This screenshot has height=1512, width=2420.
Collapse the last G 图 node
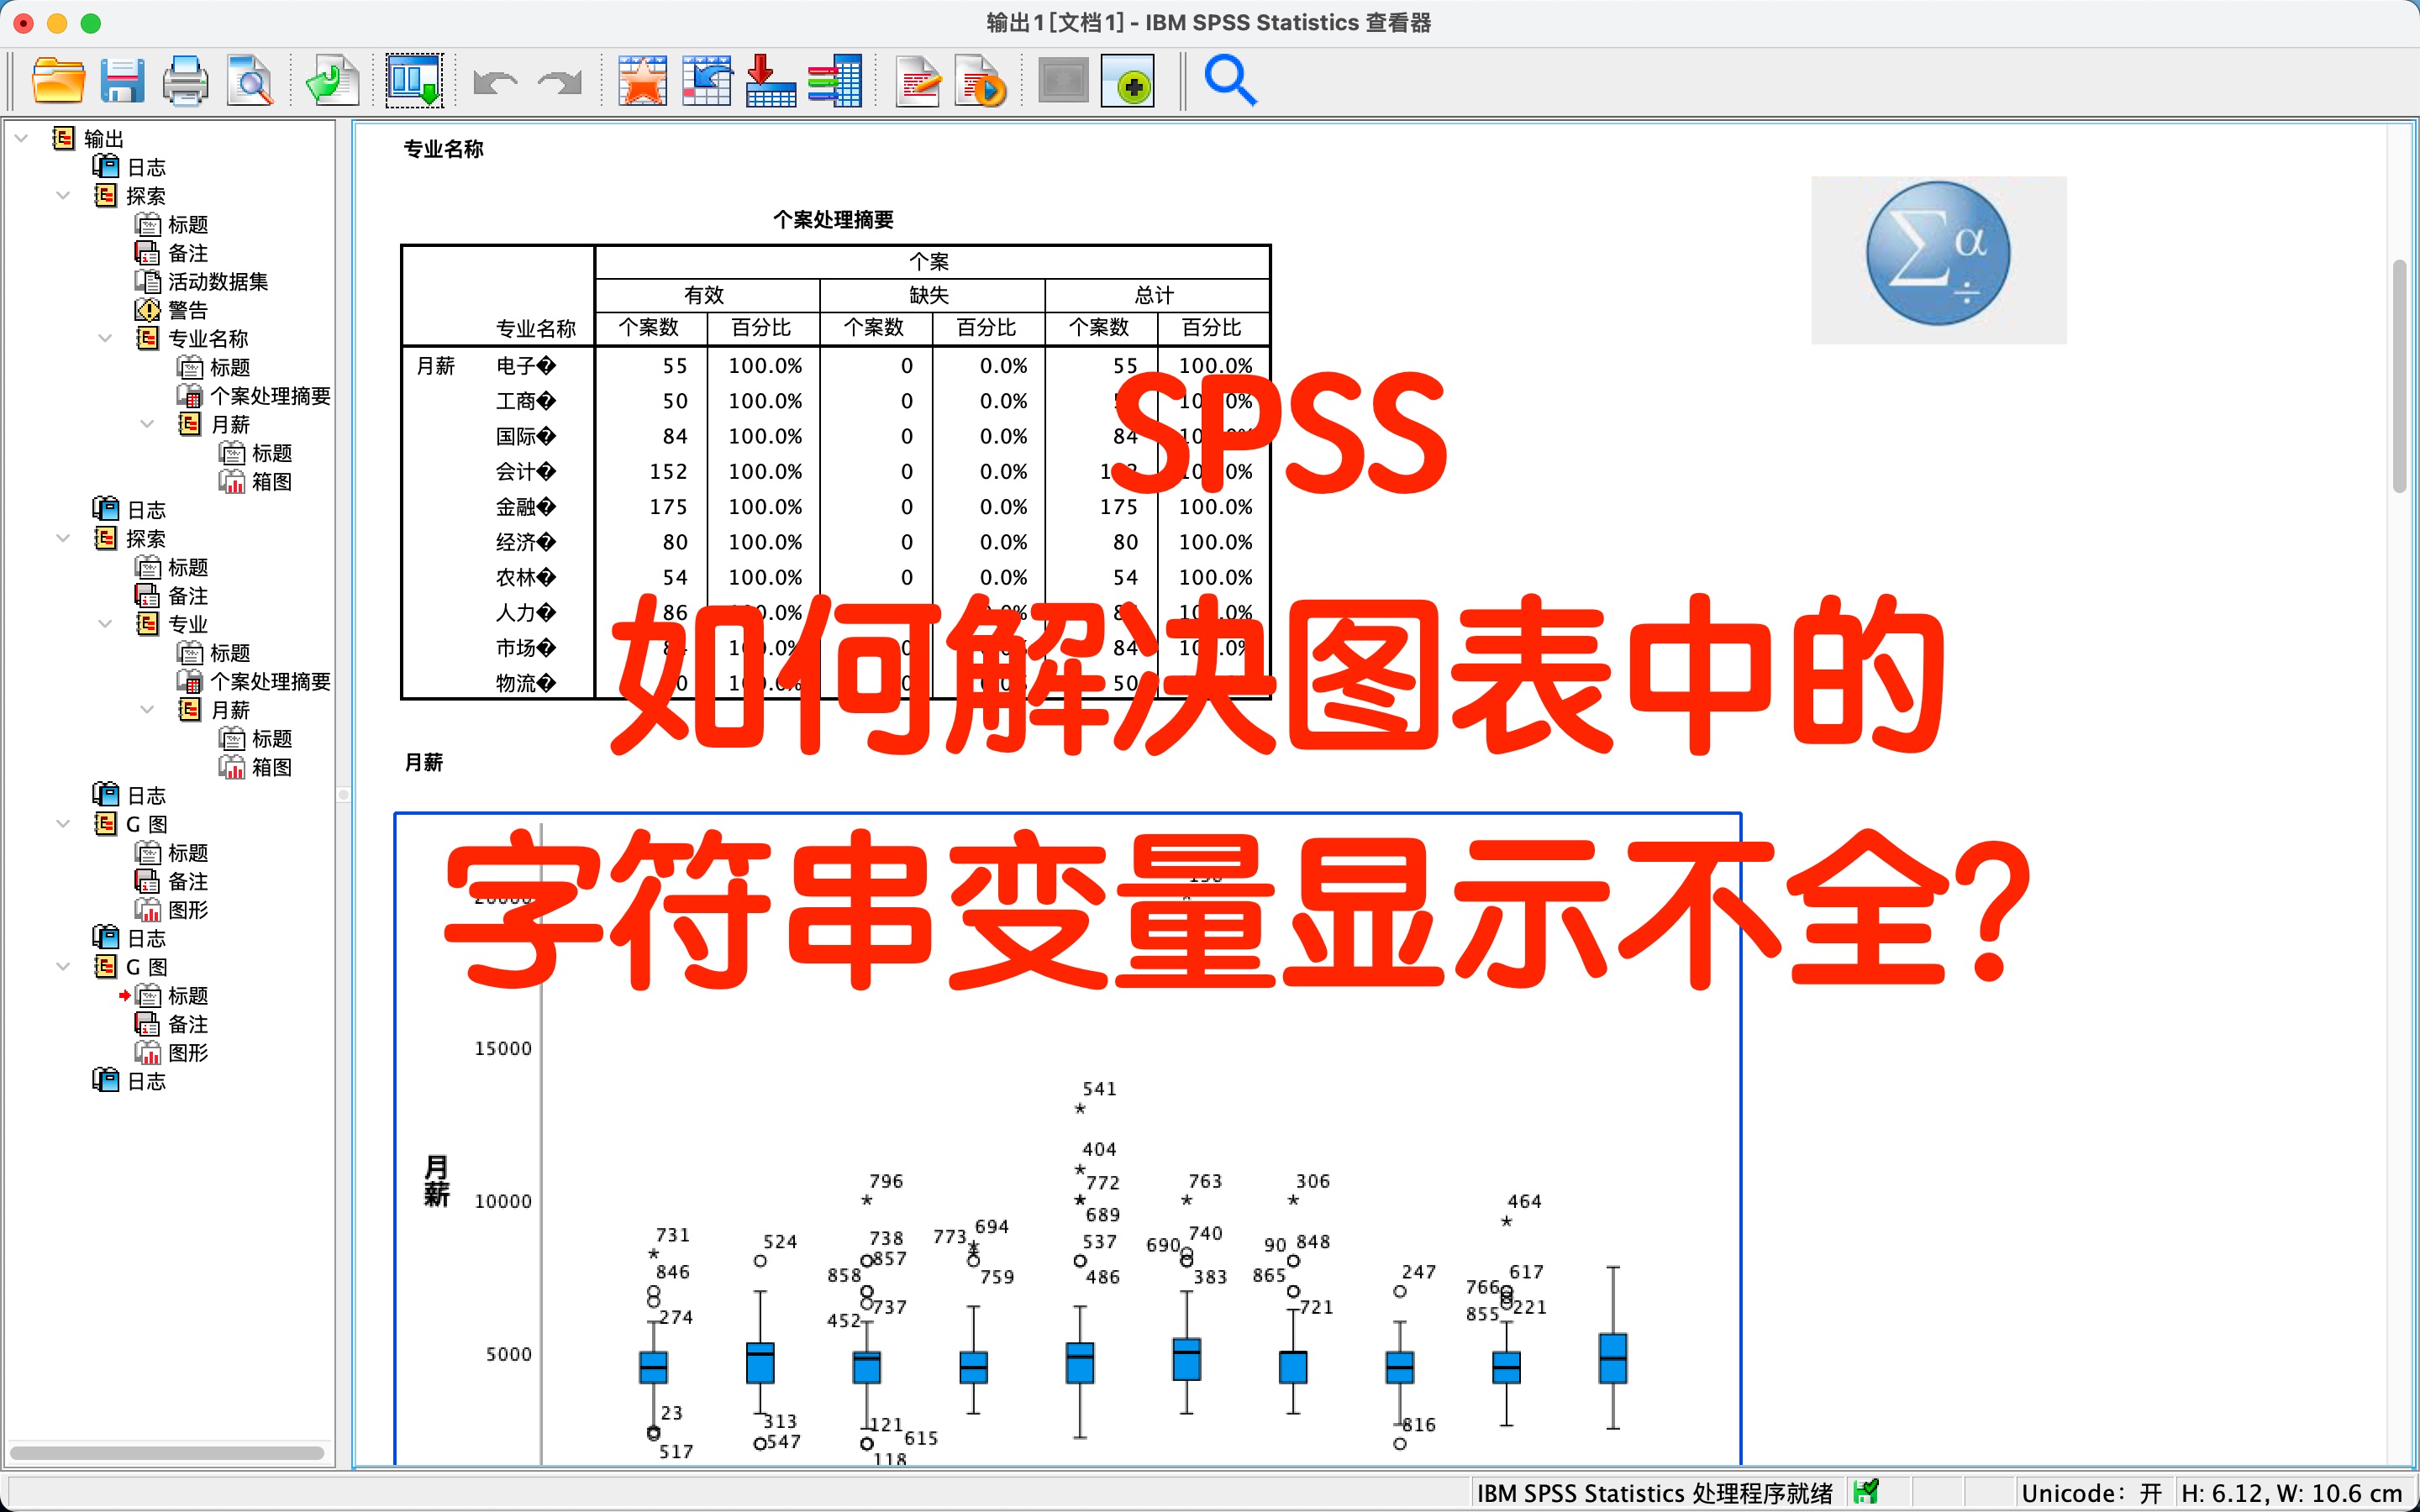click(x=63, y=967)
